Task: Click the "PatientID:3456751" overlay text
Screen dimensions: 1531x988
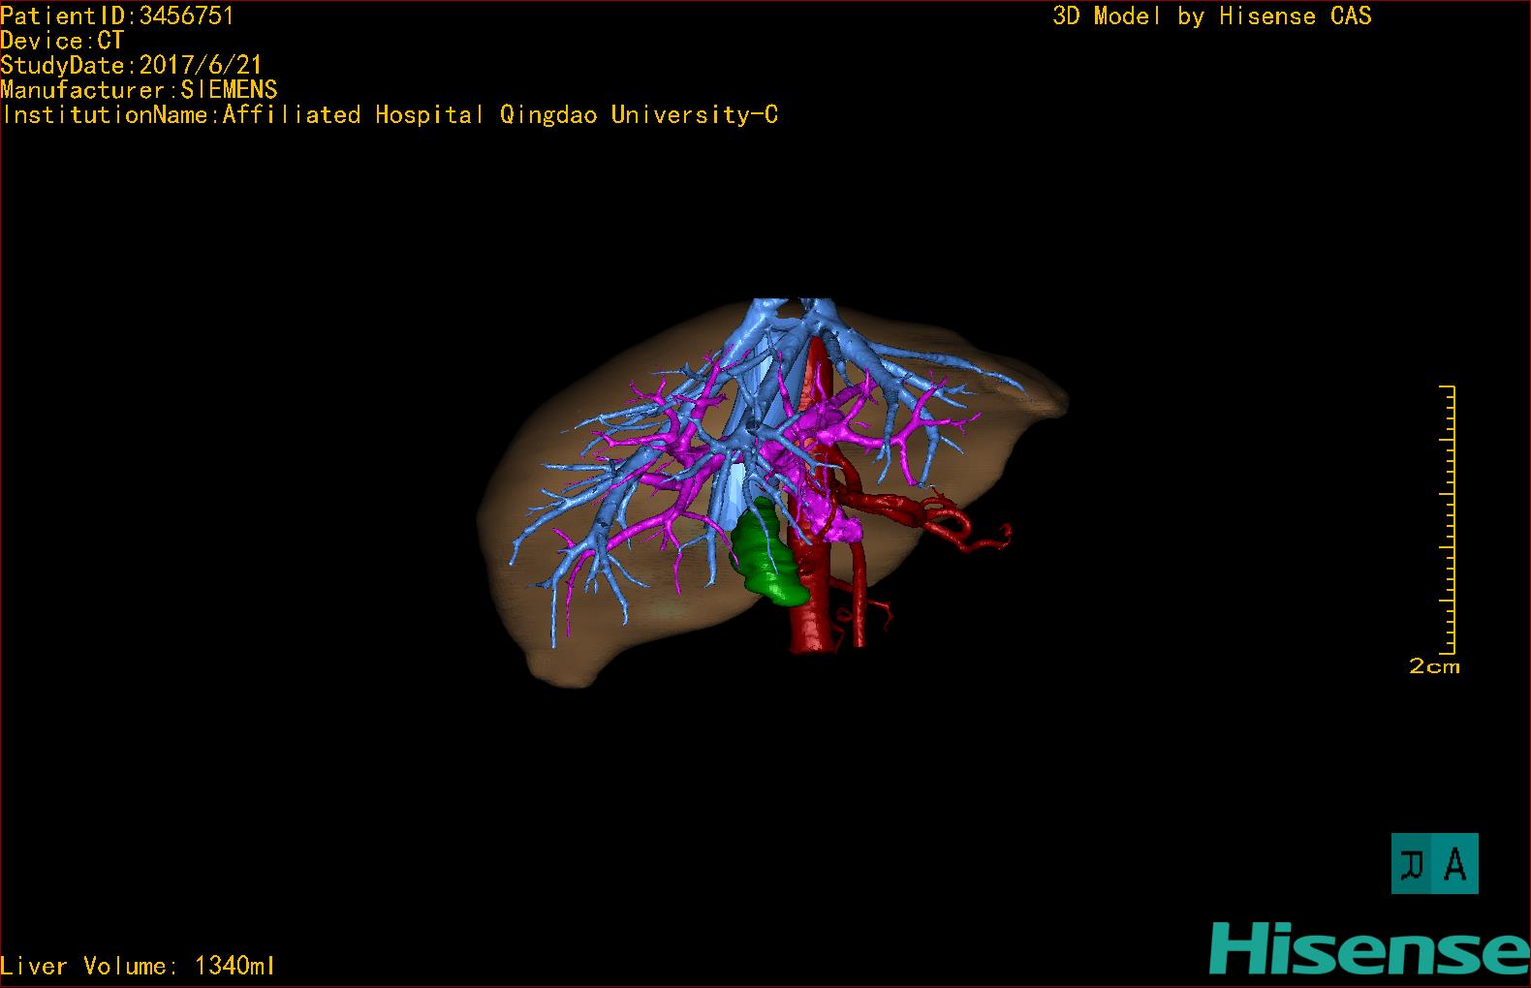Action: (117, 15)
